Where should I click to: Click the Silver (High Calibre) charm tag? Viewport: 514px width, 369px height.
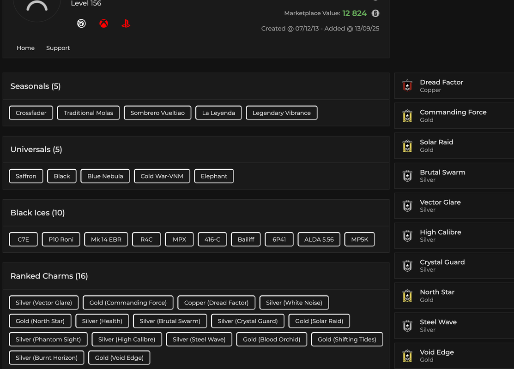point(127,339)
